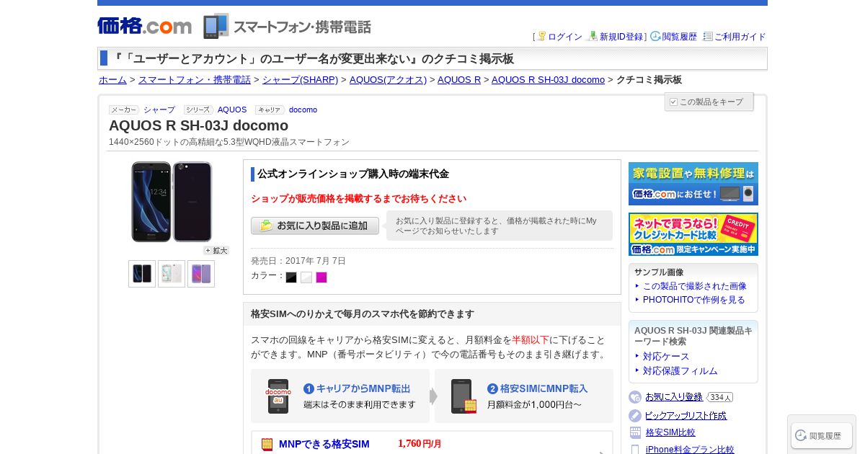This screenshot has height=454, width=865.
Task: Click the キャリアからMNP転出 step banner
Action: tap(340, 396)
